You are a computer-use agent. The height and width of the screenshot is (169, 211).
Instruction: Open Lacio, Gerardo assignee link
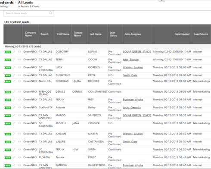pos(132,107)
